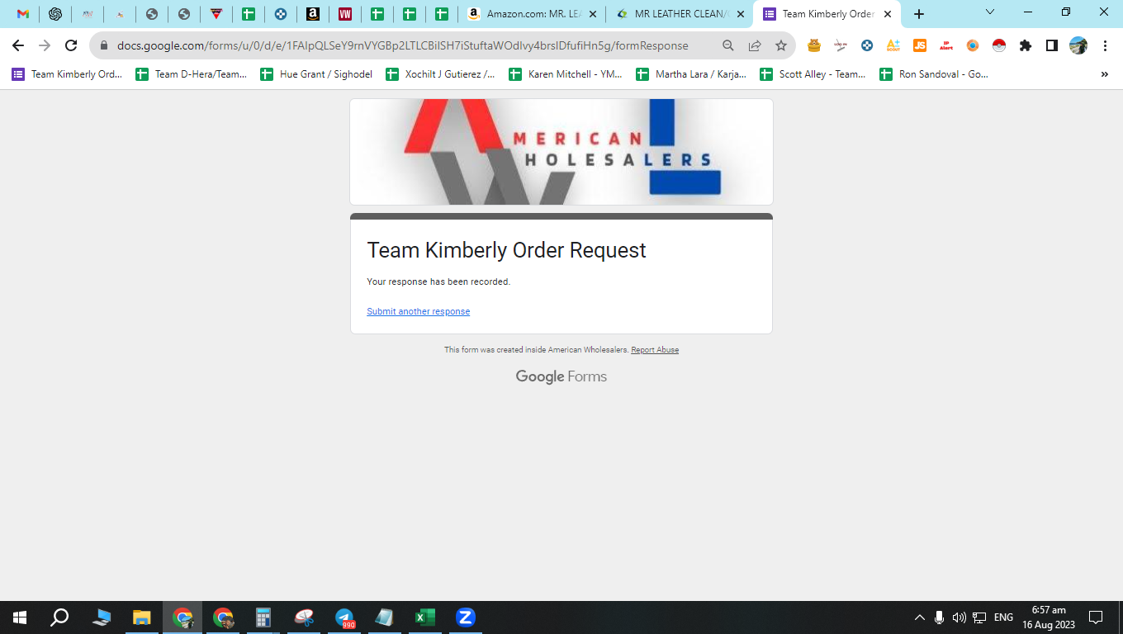The image size is (1123, 634).
Task: Open Calculator from the taskbar
Action: (x=263, y=617)
